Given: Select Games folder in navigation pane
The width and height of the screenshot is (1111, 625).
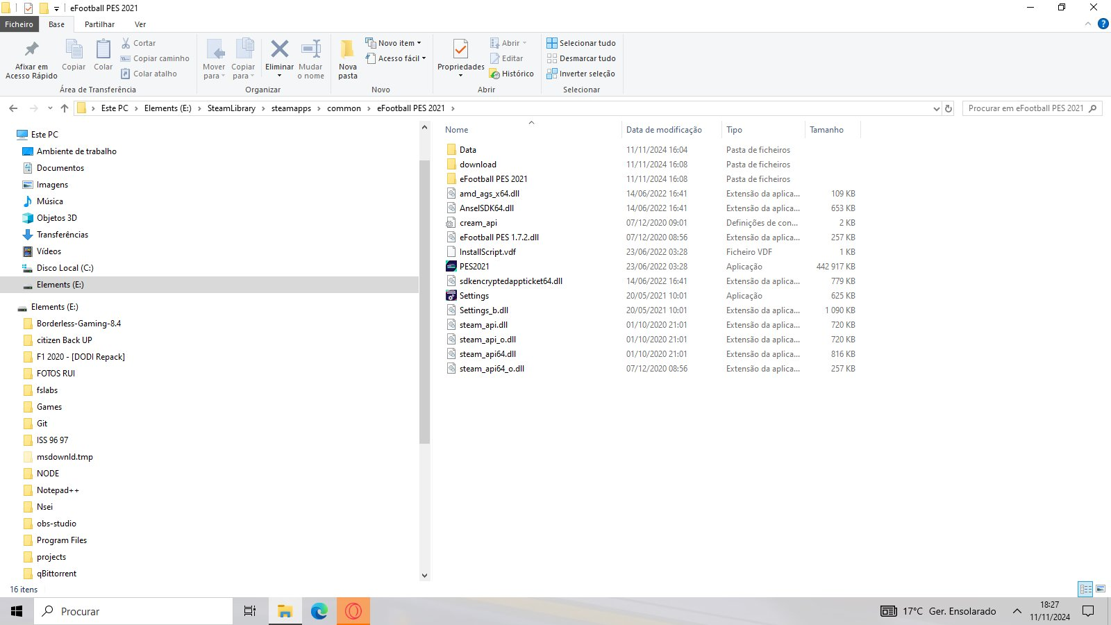Looking at the screenshot, I should point(49,407).
